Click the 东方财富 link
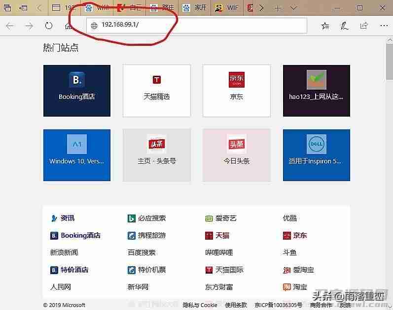The height and width of the screenshot is (310, 393). pos(219,287)
